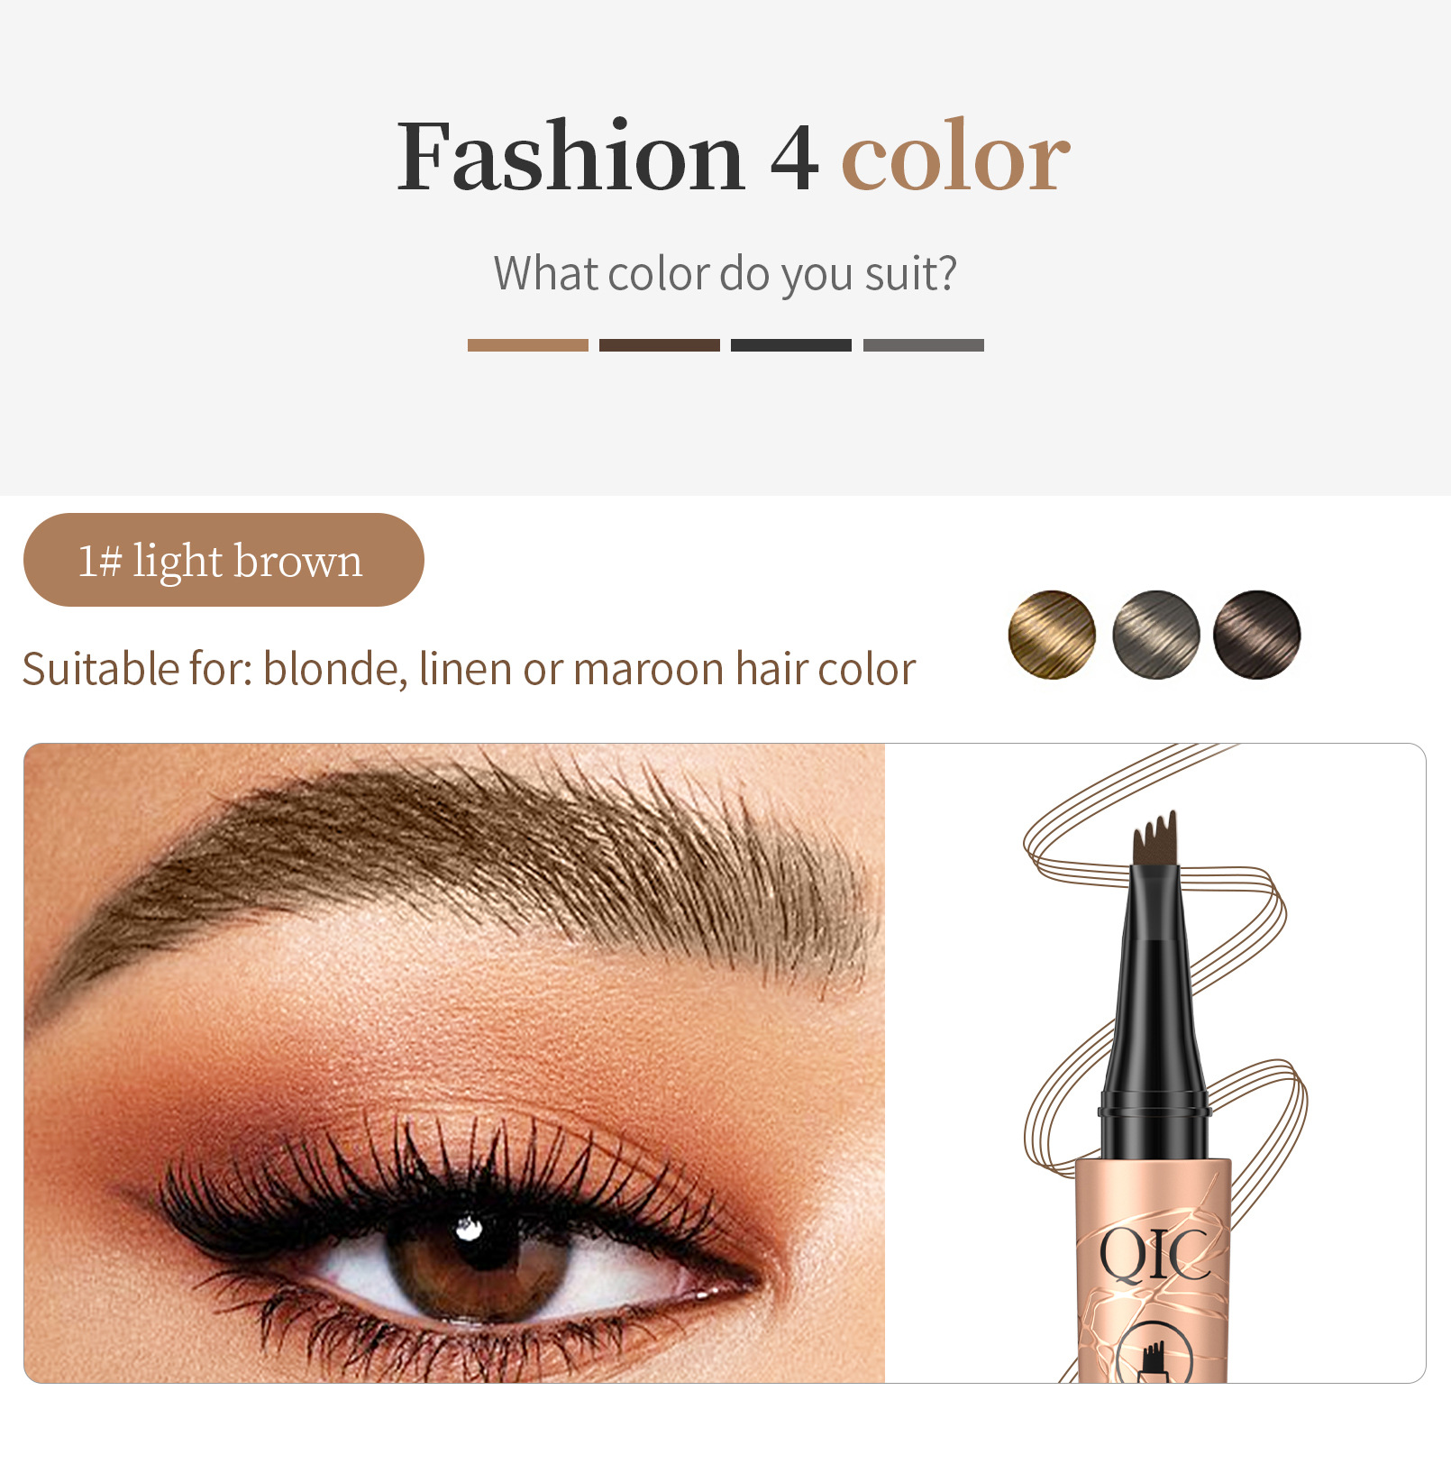This screenshot has width=1451, height=1464.
Task: Click the rose gold pen barrel
Action: pyautogui.click(x=1154, y=1271)
